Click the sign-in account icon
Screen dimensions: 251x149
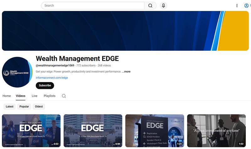pyautogui.click(x=247, y=6)
